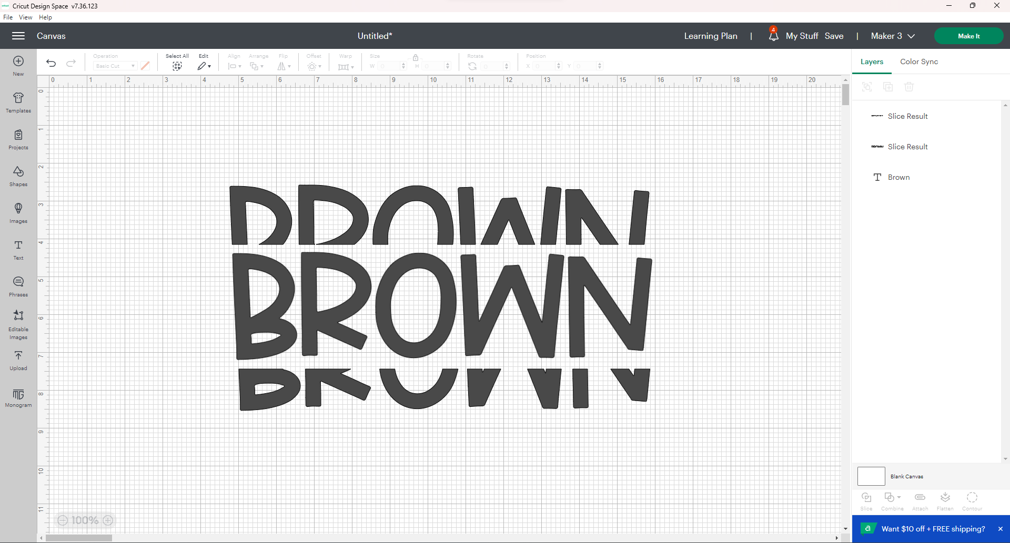Open the Shapes panel
Image resolution: width=1010 pixels, height=543 pixels.
point(18,177)
